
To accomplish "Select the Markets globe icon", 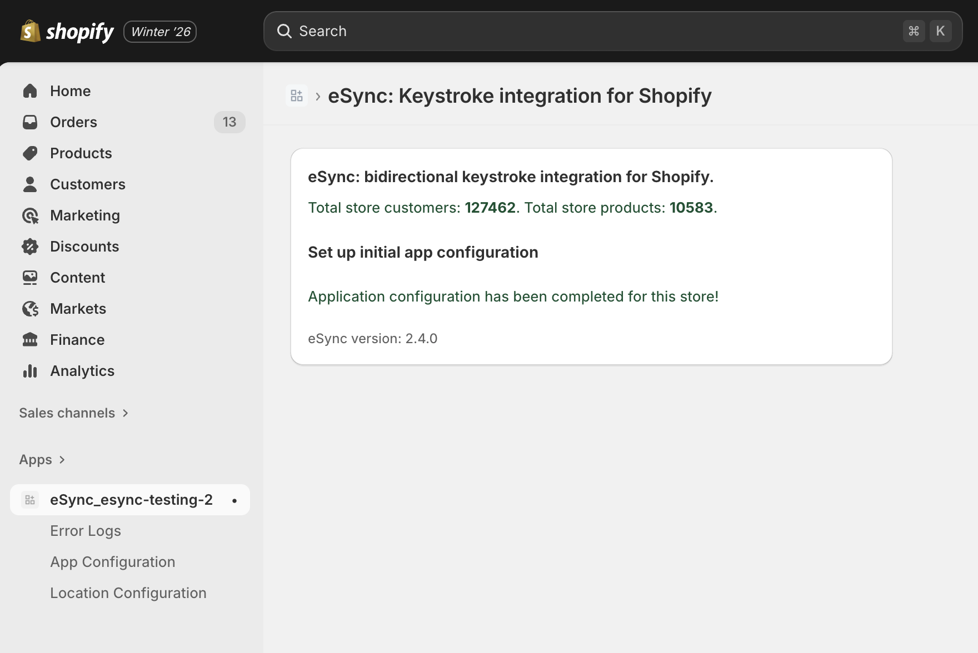I will click(31, 308).
